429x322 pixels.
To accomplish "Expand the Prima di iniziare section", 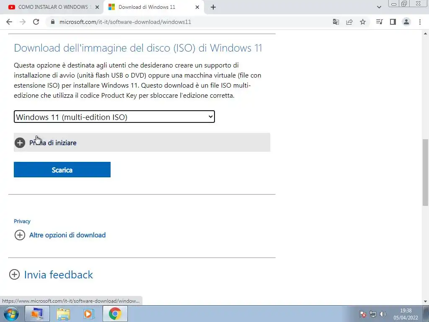I will pyautogui.click(x=142, y=143).
